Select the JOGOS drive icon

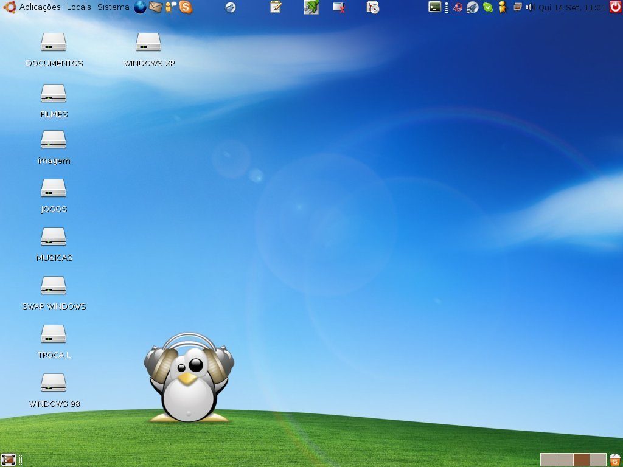pyautogui.click(x=54, y=189)
